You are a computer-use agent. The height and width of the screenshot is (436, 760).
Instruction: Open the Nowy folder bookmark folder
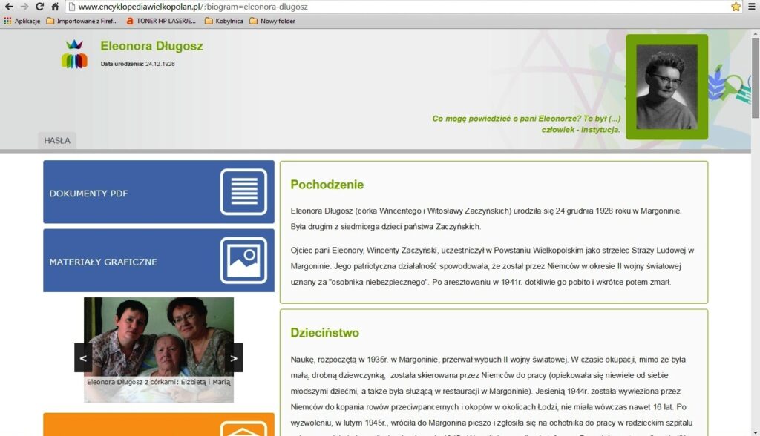tap(272, 21)
